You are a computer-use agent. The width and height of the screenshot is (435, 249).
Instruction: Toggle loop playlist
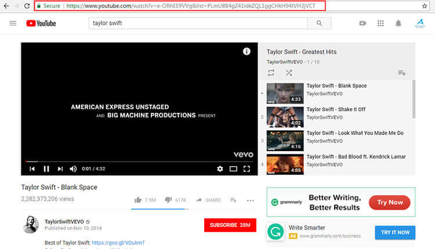click(x=271, y=73)
